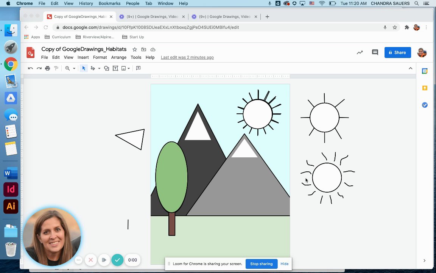
Task: Collapse the menus with the up chevron
Action: [x=410, y=68]
